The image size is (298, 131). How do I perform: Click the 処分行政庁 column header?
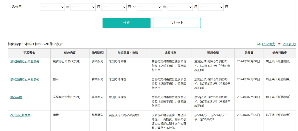tap(280, 53)
